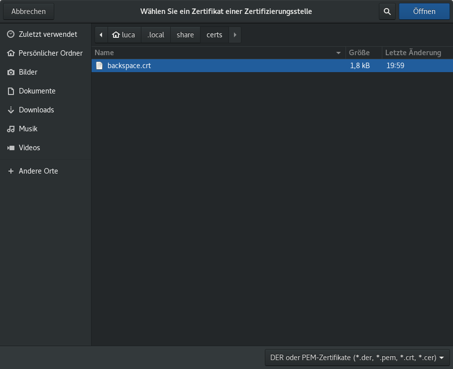
Task: Open the Bilder folder in sidebar
Action: (x=28, y=72)
